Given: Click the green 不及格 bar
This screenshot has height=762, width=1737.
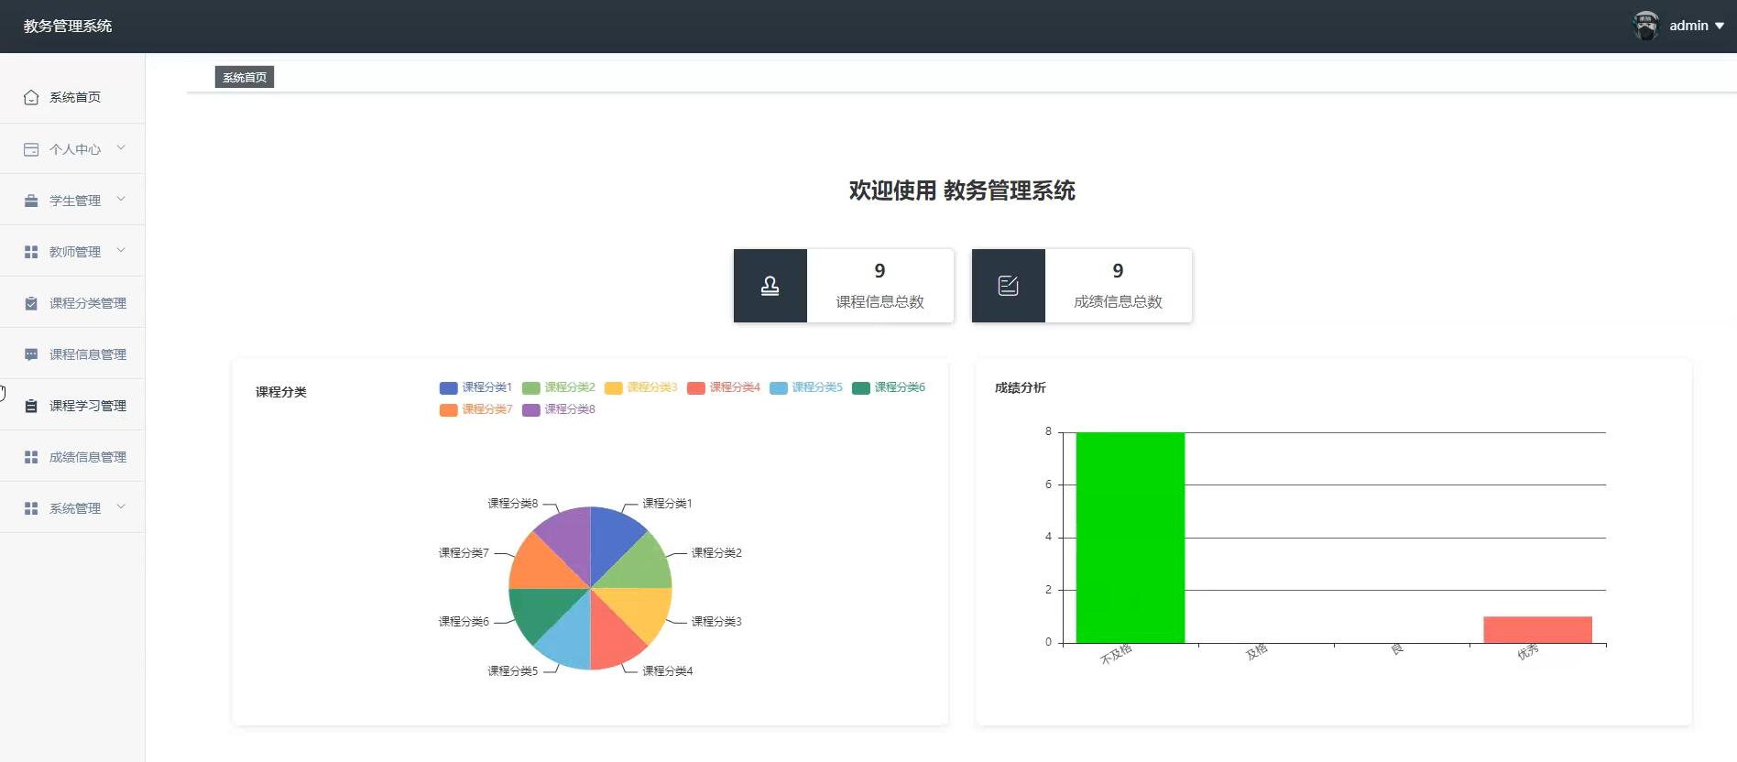Looking at the screenshot, I should tap(1130, 538).
